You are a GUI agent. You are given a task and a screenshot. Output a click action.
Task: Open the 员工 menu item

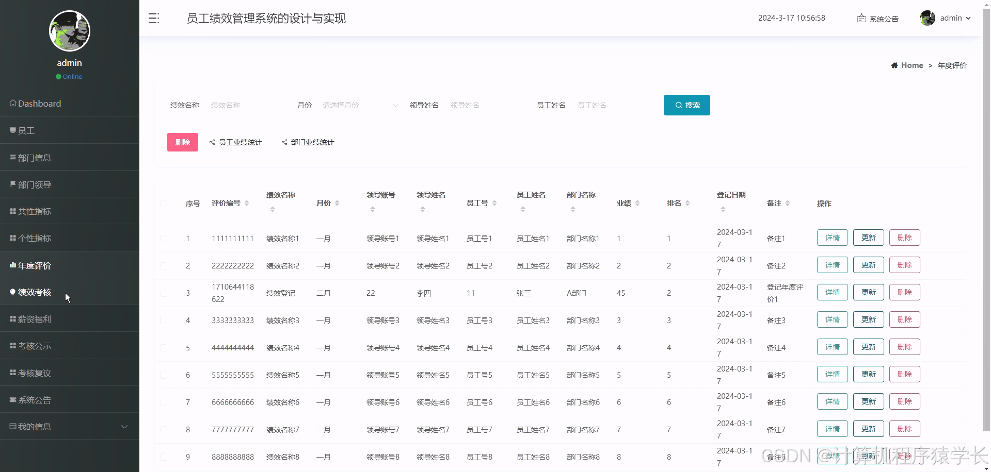click(70, 130)
